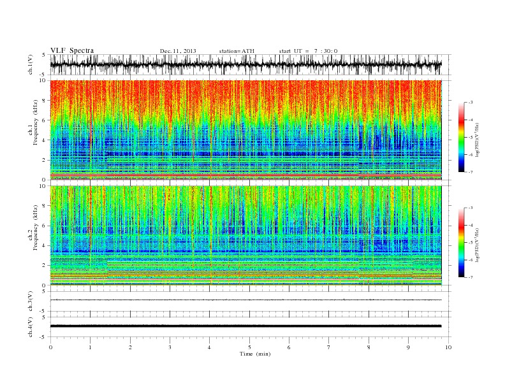Click the time axis tick label "9"

point(408,347)
